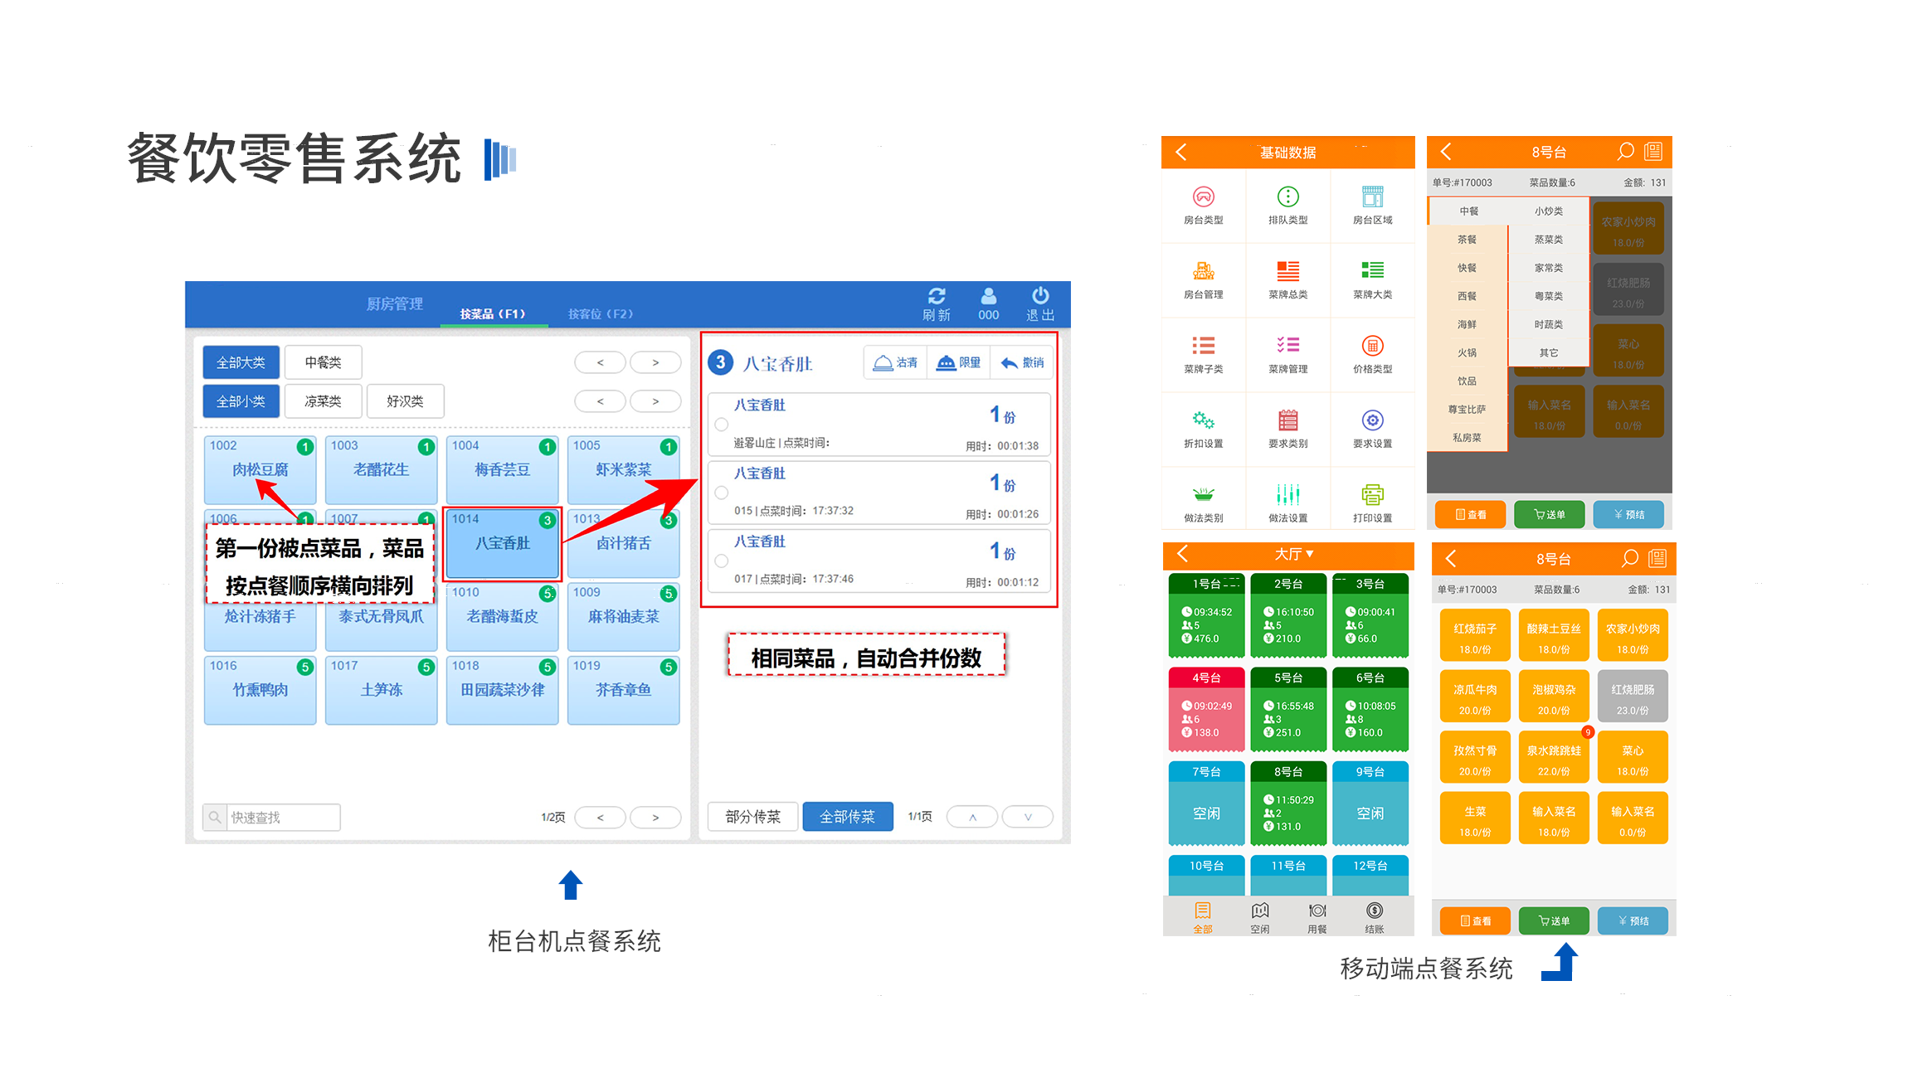The width and height of the screenshot is (1908, 1078).
Task: Click down arrow beside 1/1页
Action: pos(1027,818)
